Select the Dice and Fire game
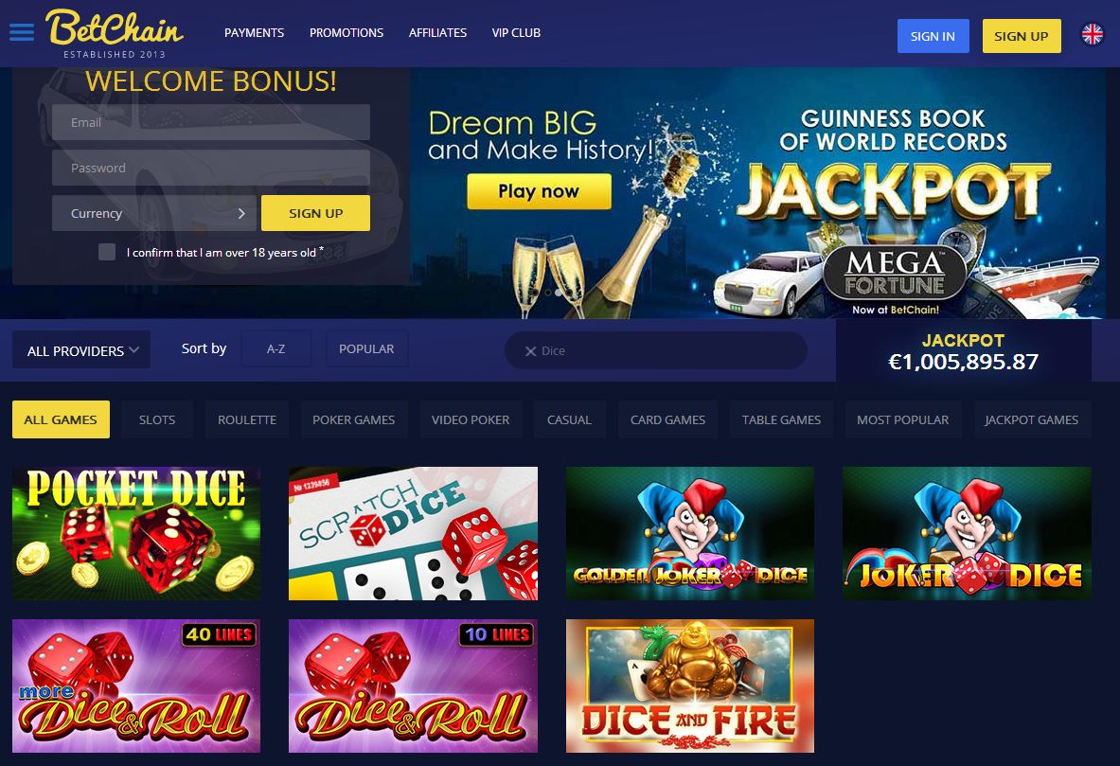The height and width of the screenshot is (766, 1120). pyautogui.click(x=690, y=686)
